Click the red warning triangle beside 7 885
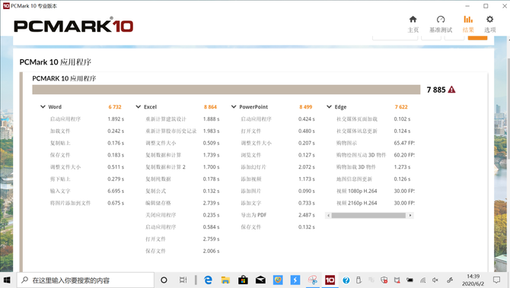510x288 pixels. pos(451,90)
